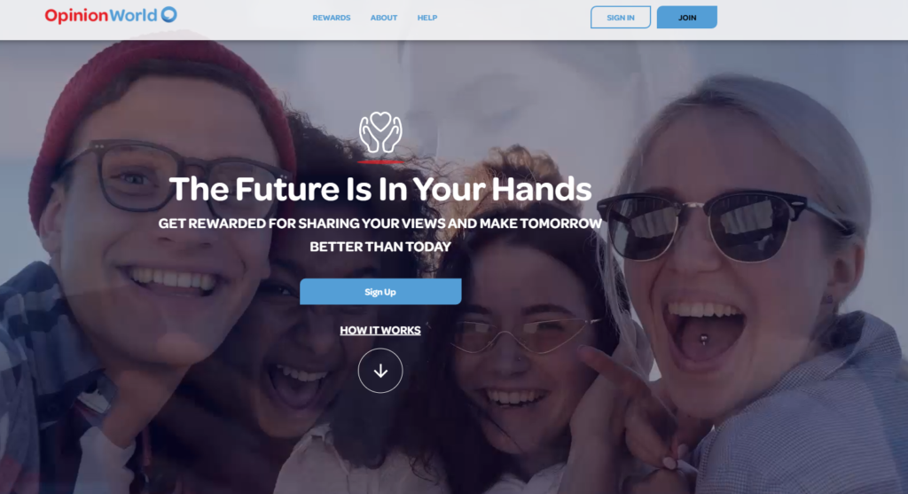The image size is (908, 494).
Task: Open the HELP section
Action: [x=427, y=18]
